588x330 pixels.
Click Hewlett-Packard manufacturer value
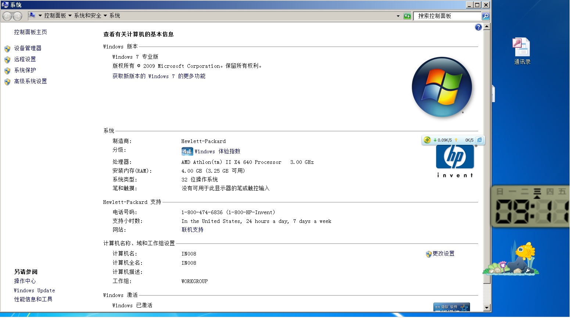coord(204,141)
